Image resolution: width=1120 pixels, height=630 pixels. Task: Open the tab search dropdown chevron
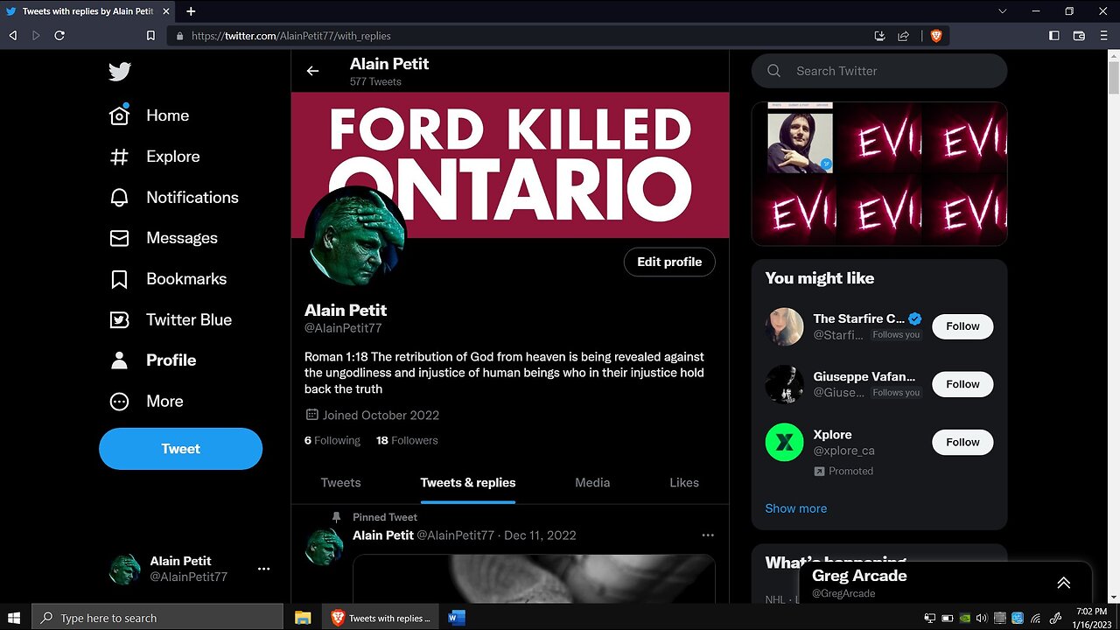pyautogui.click(x=1003, y=11)
